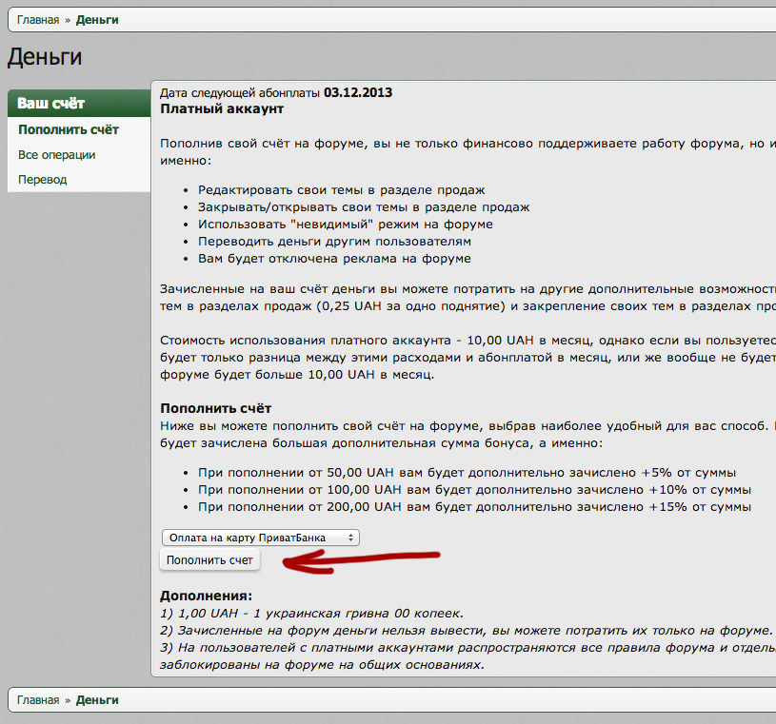Click the next payment date 03.12.2013
The width and height of the screenshot is (776, 724).
coord(358,93)
